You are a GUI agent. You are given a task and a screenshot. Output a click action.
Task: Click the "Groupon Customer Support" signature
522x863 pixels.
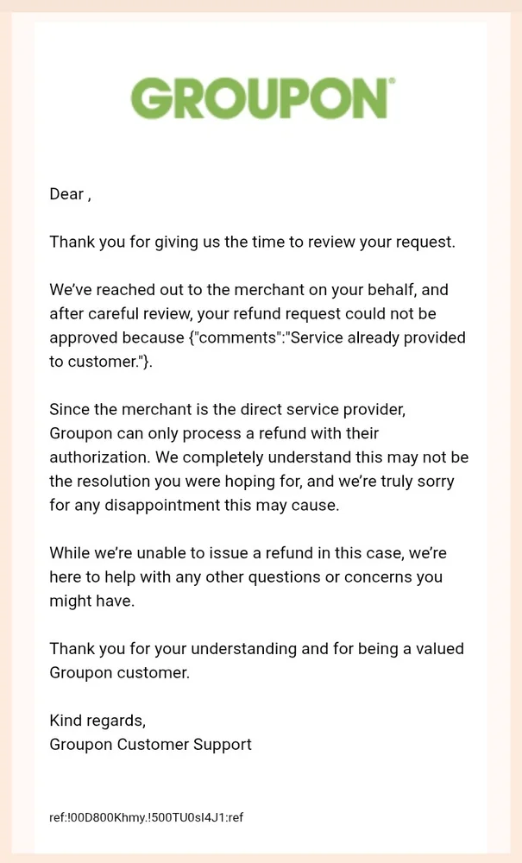click(x=151, y=745)
